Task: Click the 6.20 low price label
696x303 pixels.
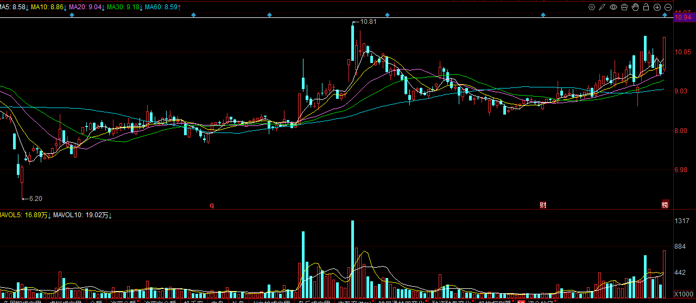Action: (x=35, y=199)
